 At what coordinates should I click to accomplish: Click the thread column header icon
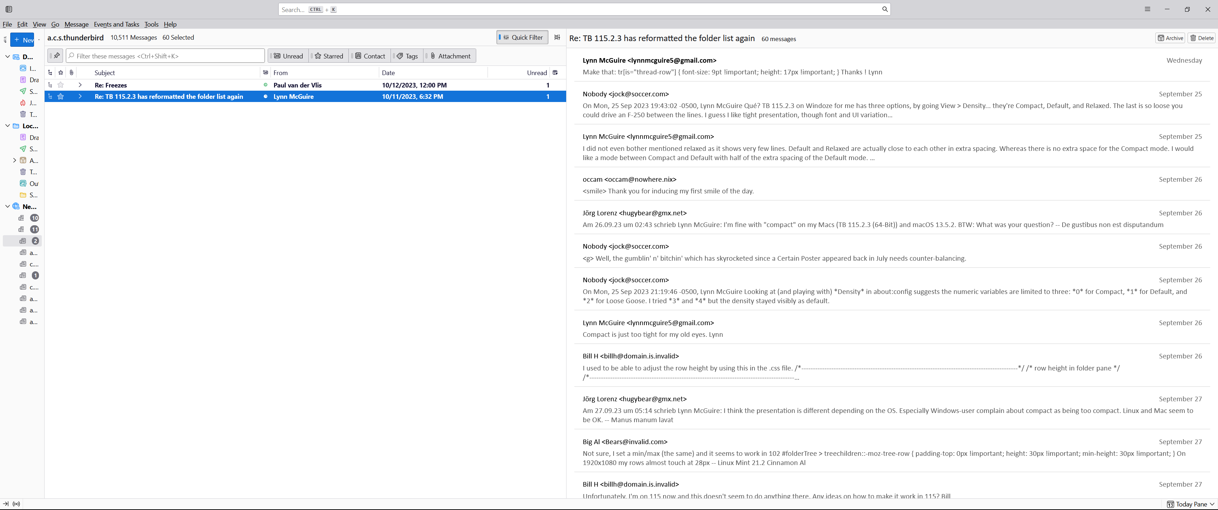pyautogui.click(x=50, y=72)
